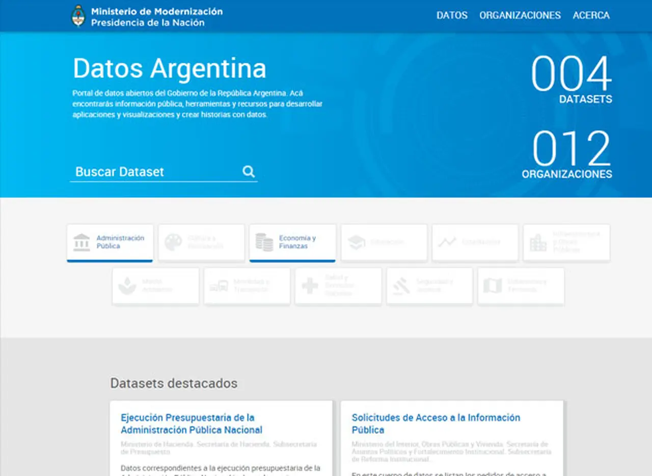Click the faded gavel justice category icon
652x476 pixels.
coord(401,286)
